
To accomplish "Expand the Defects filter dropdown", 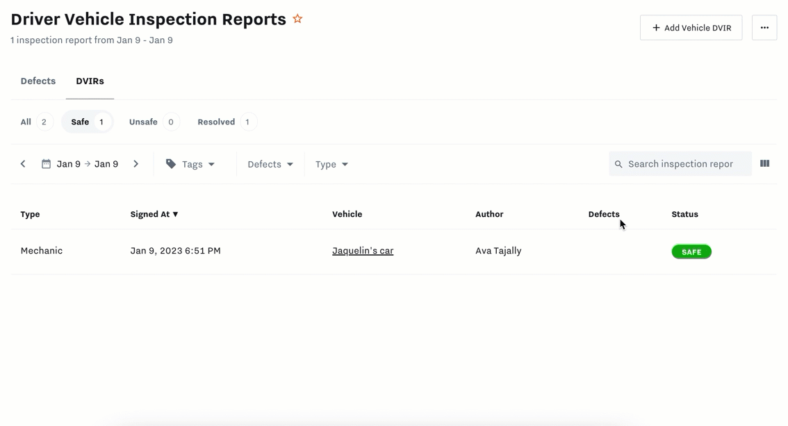I will coord(270,164).
